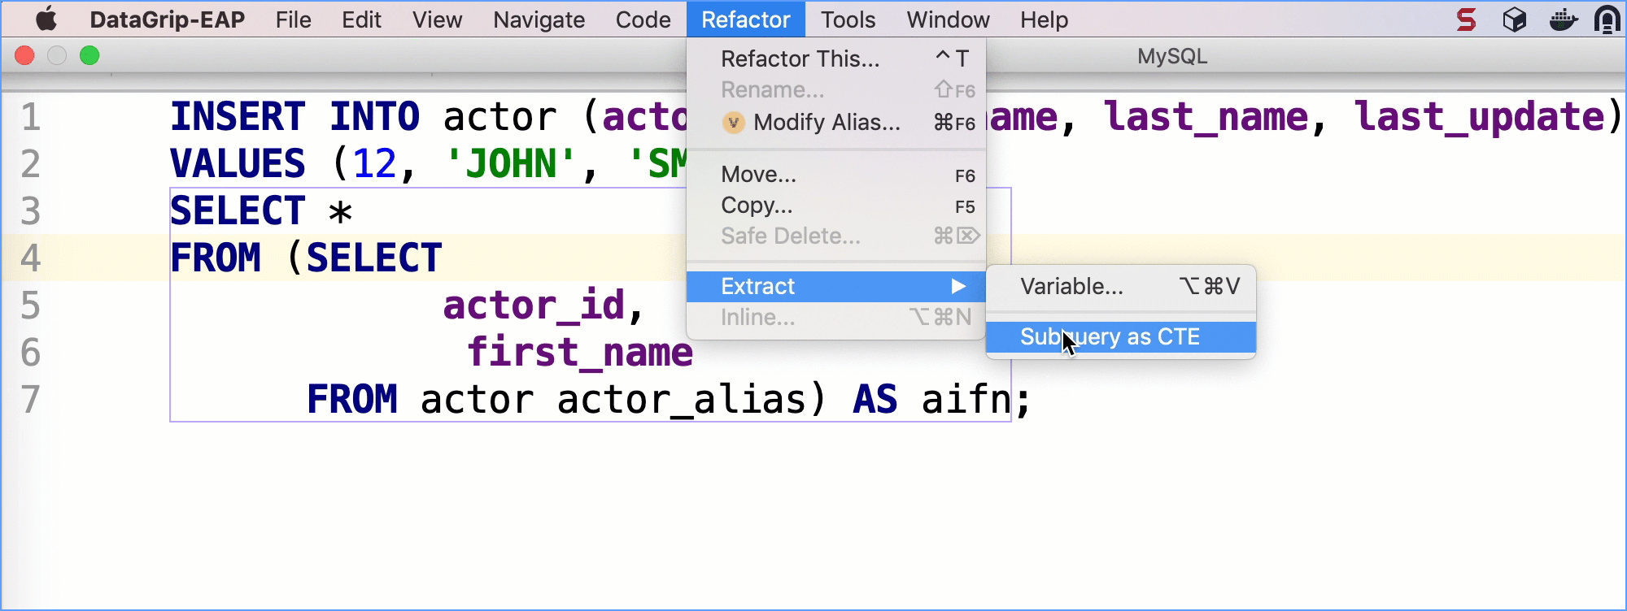Choose Subquery as CTE

1121,336
